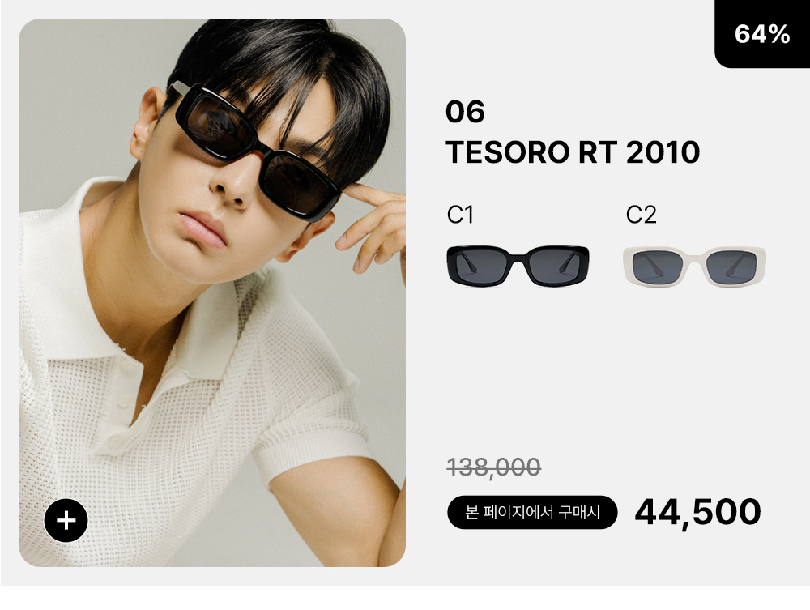The width and height of the screenshot is (810, 610).
Task: Click the left lens of white C2 sunglasses
Action: tap(658, 267)
